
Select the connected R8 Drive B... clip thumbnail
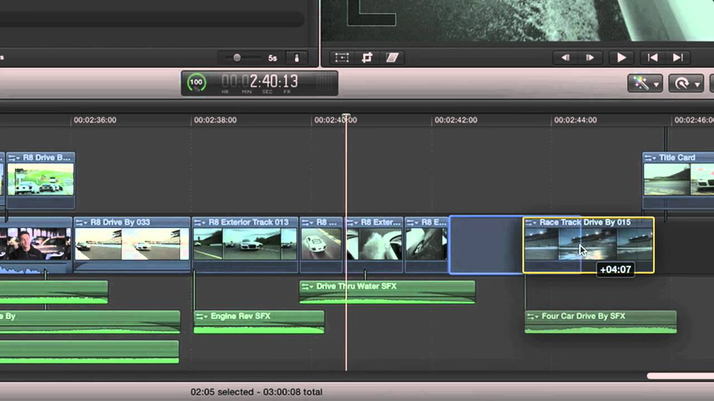[x=41, y=179]
